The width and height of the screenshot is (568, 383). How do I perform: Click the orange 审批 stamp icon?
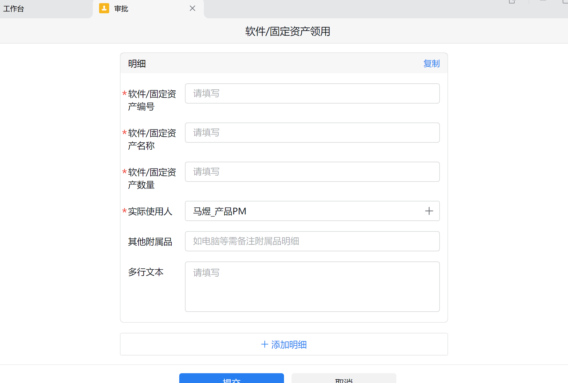104,9
